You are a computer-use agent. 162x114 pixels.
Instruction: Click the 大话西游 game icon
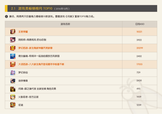[13, 64]
